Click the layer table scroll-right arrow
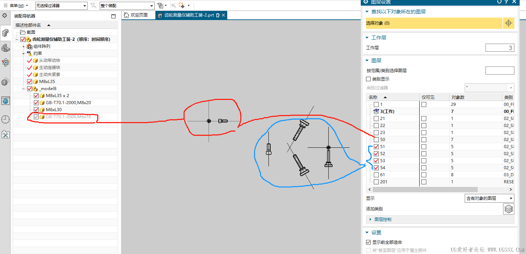This screenshot has height=254, width=526. click(512, 190)
